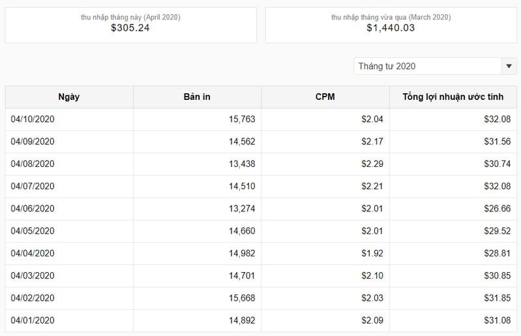Select the March 2020 income card
The height and width of the screenshot is (336, 521).
tap(391, 25)
